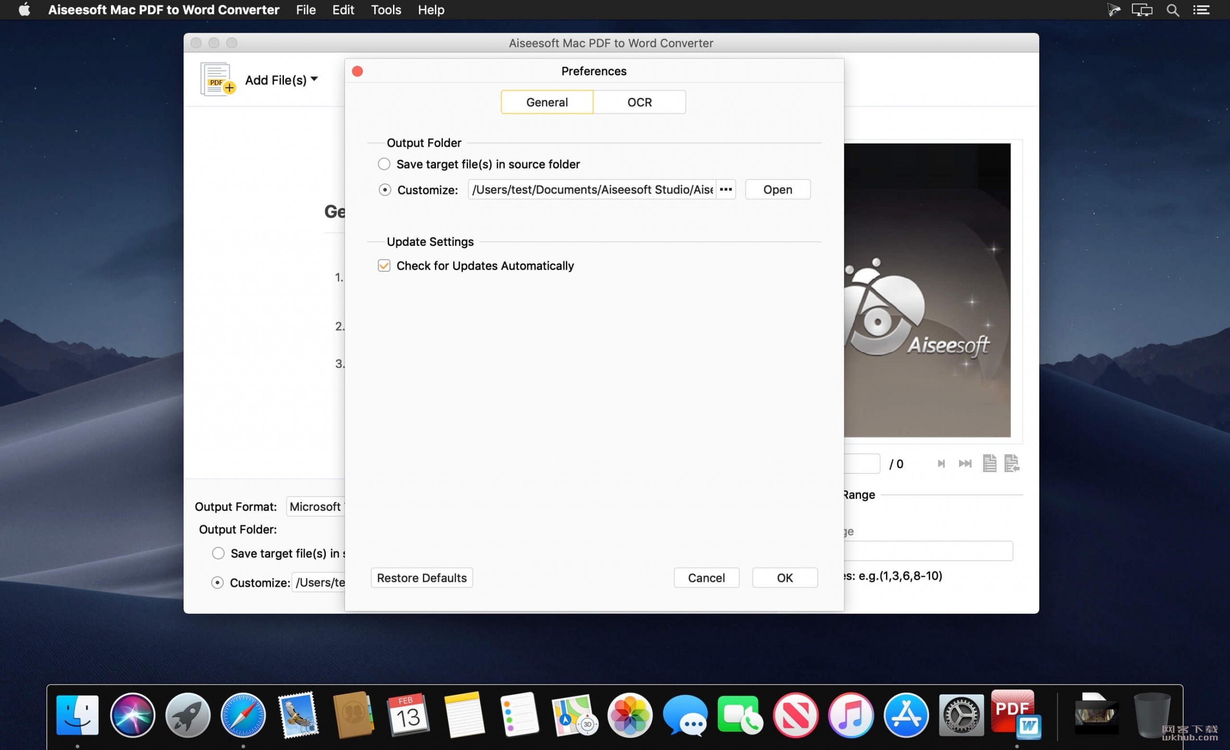
Task: Confirm Preferences with OK
Action: [x=784, y=578]
